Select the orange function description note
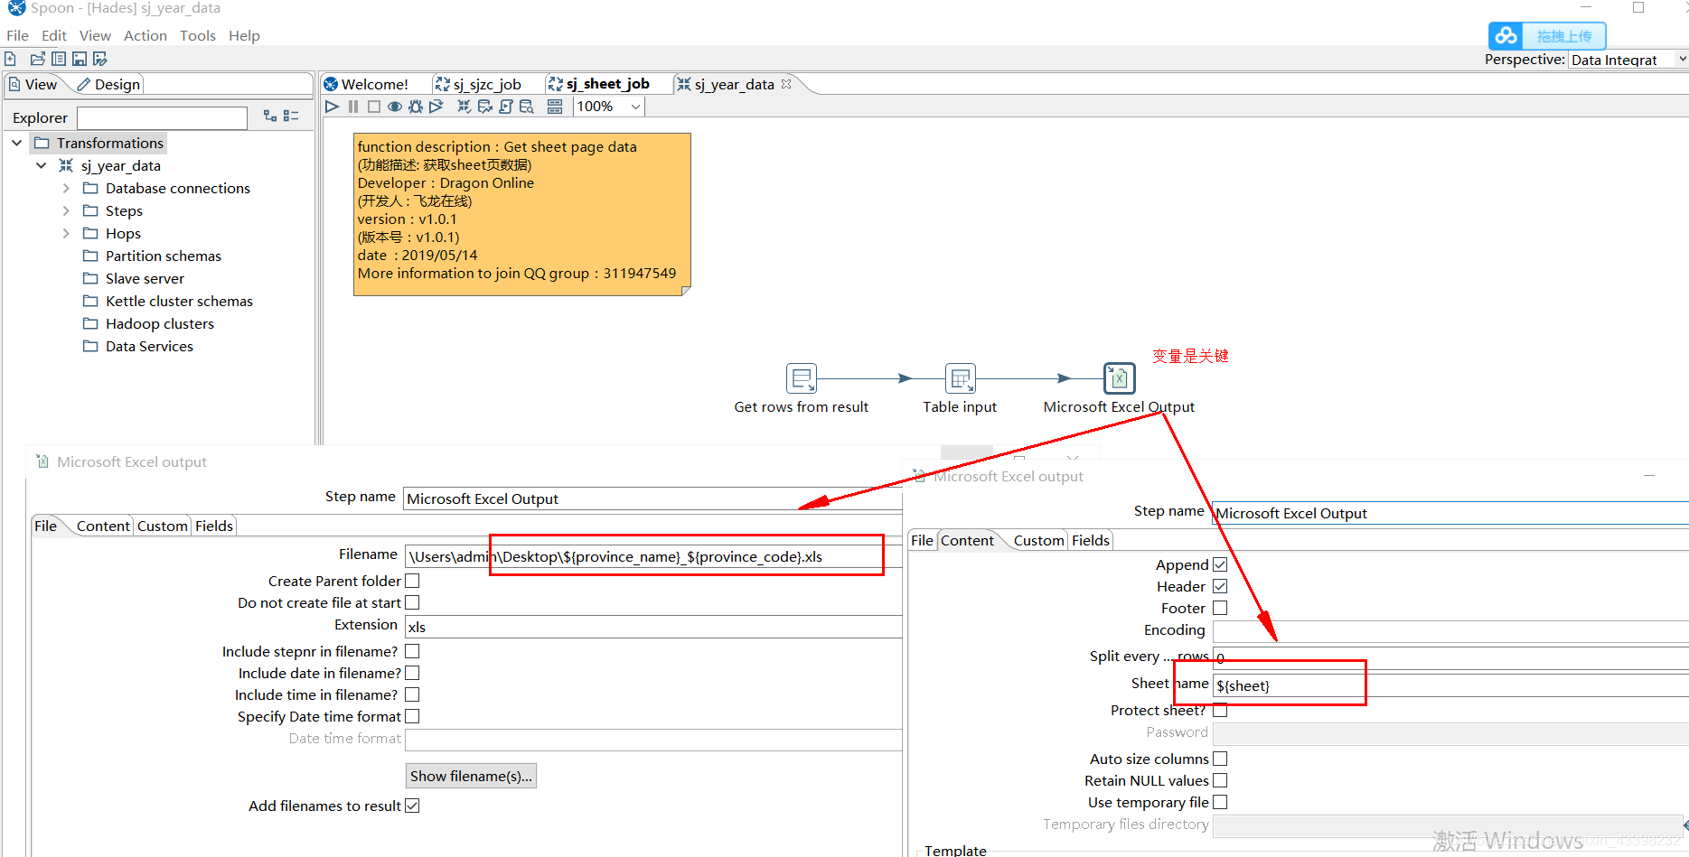The width and height of the screenshot is (1689, 857). point(522,215)
